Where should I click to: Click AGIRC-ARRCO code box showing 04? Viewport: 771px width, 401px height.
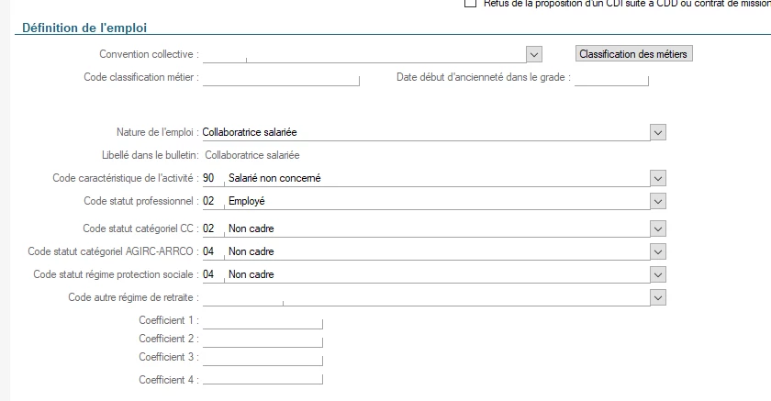[211, 251]
